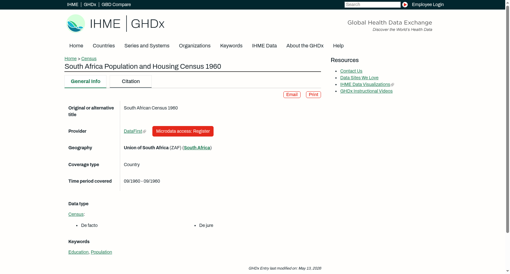This screenshot has width=510, height=274.
Task: Click the vertical page scrollbar thumb
Action: tap(507, 119)
